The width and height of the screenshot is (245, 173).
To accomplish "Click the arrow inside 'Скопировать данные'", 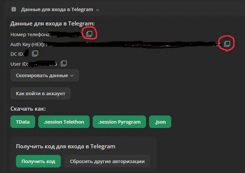I will pos(72,76).
